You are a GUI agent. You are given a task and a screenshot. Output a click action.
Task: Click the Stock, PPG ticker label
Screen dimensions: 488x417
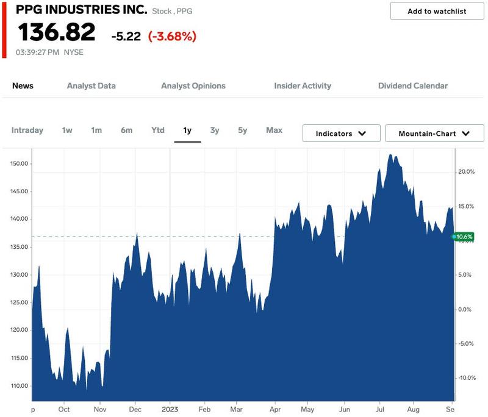(x=172, y=11)
